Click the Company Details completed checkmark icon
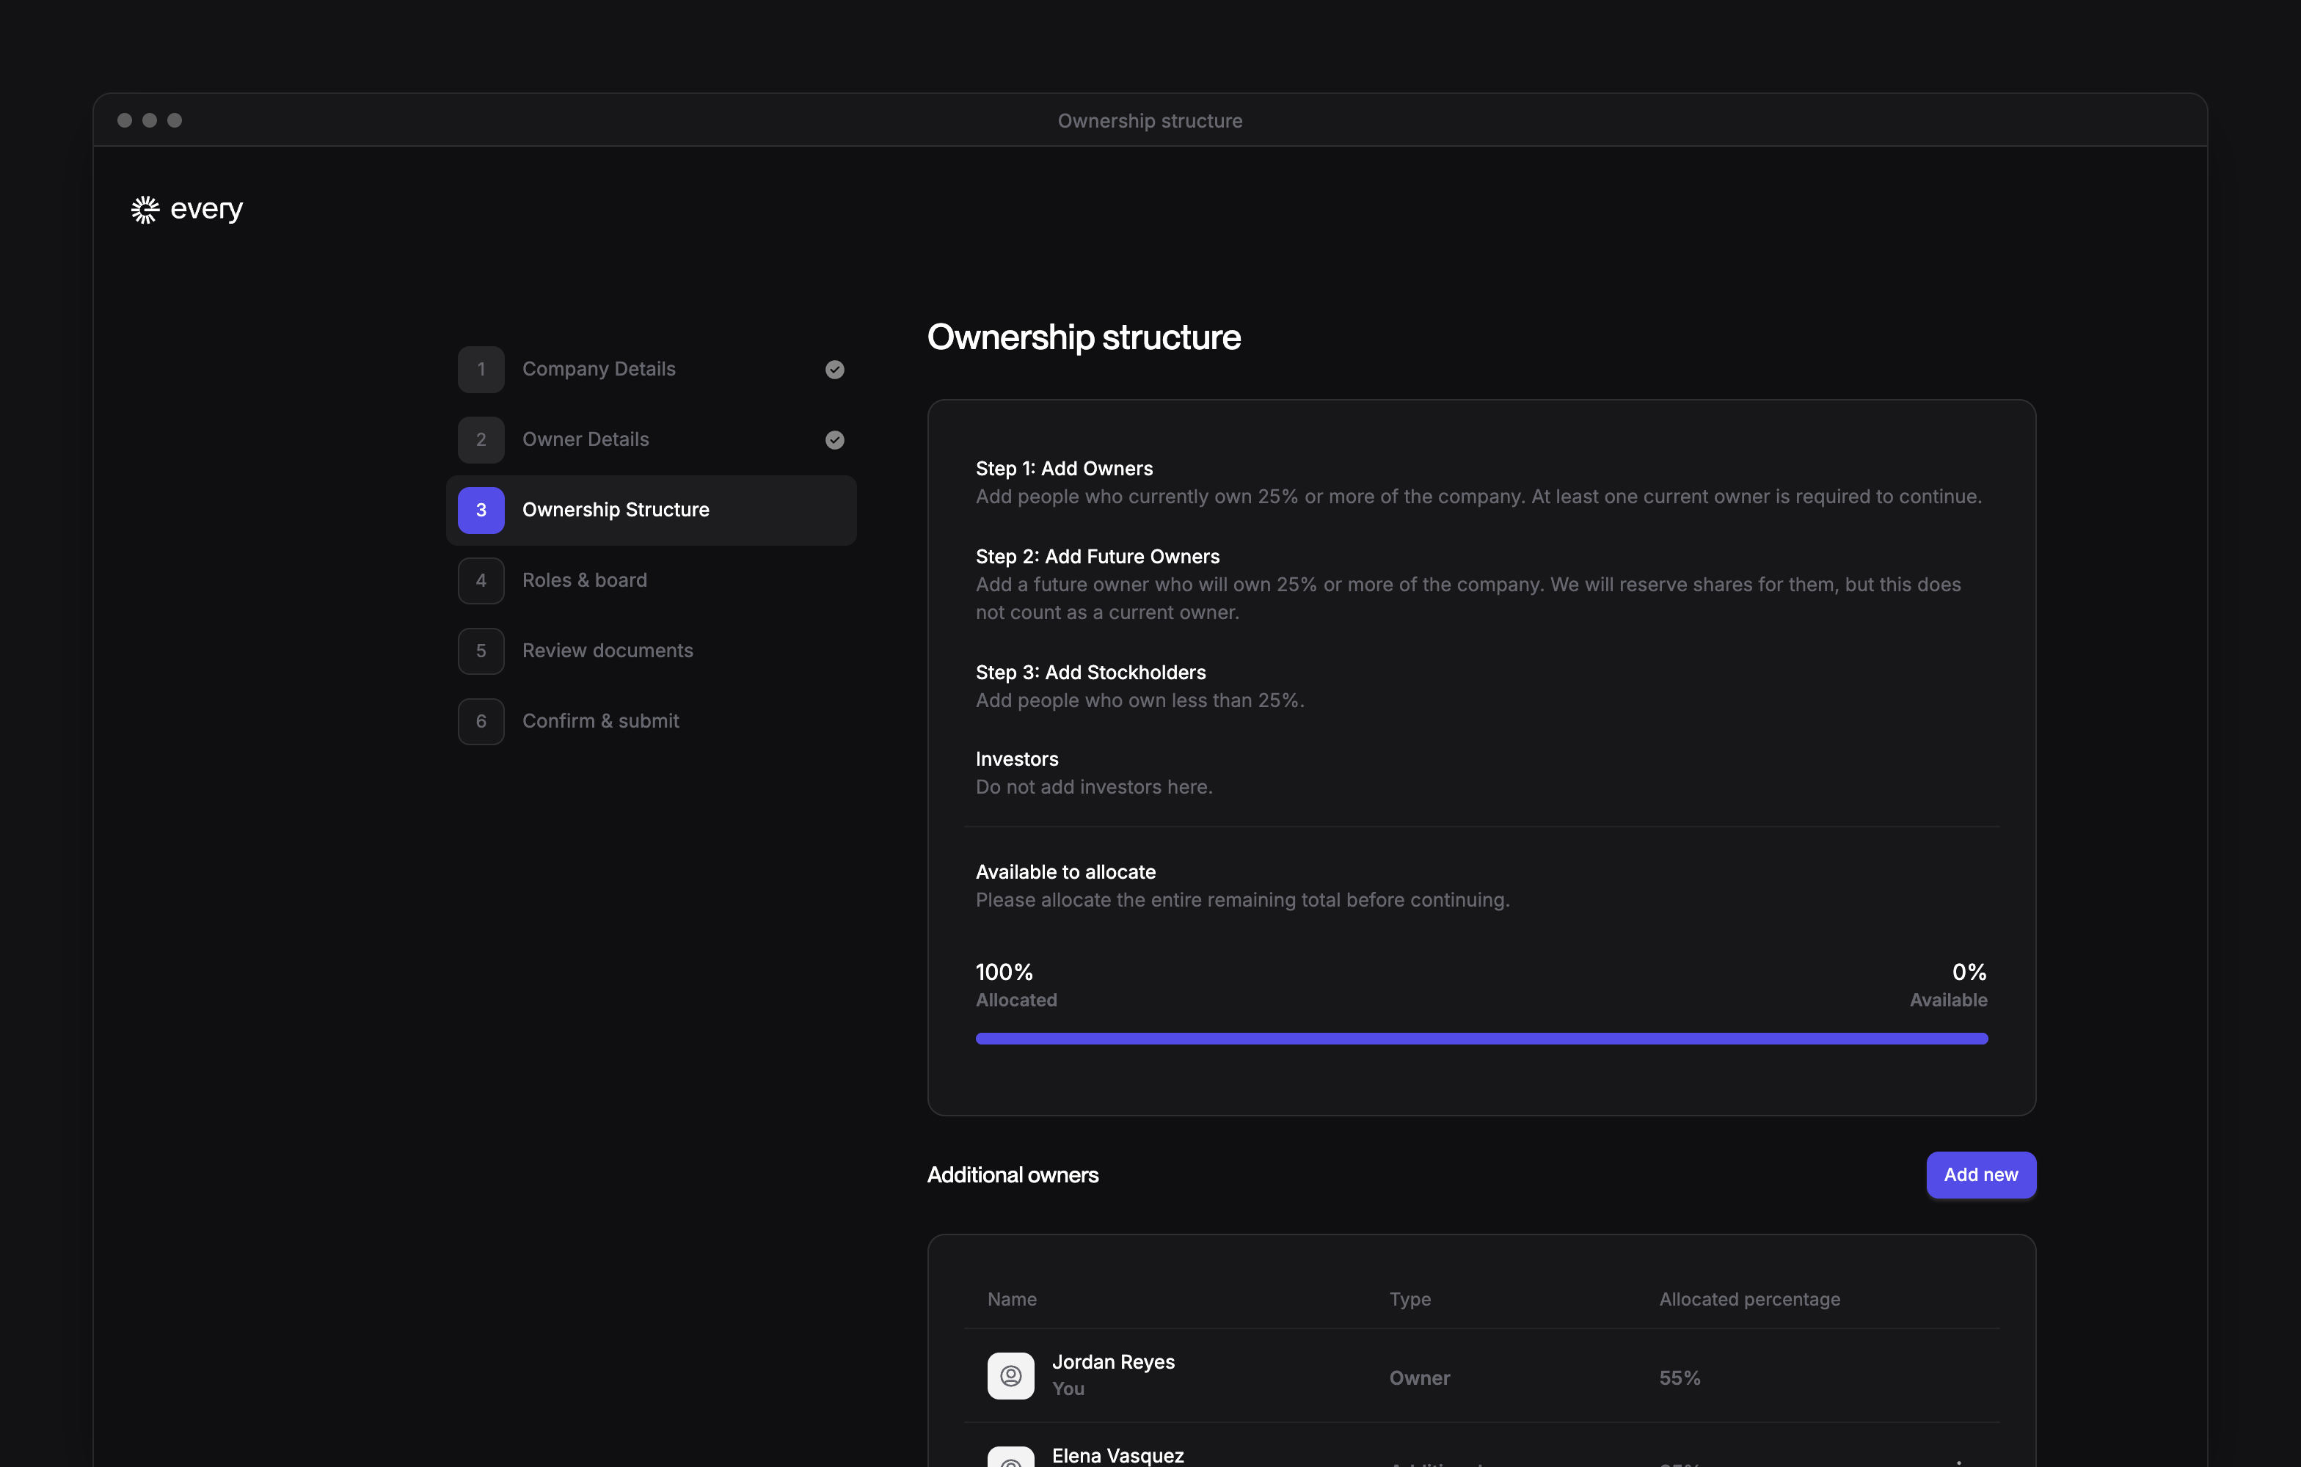Screen dimensions: 2301x1467 [834, 370]
